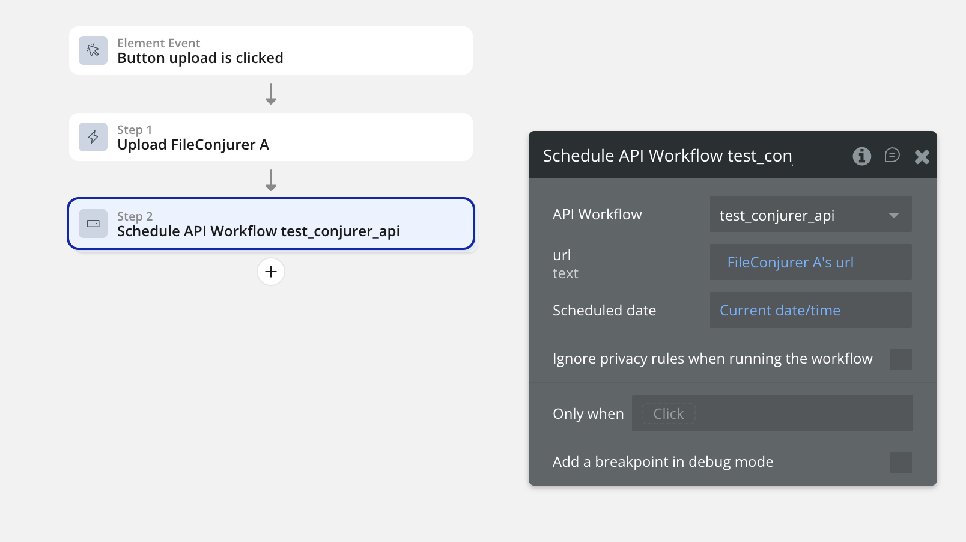This screenshot has width=966, height=542.
Task: Open the comment icon in panel header
Action: click(892, 156)
